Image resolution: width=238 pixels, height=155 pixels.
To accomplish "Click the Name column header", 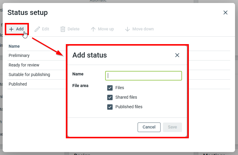I will [14, 46].
